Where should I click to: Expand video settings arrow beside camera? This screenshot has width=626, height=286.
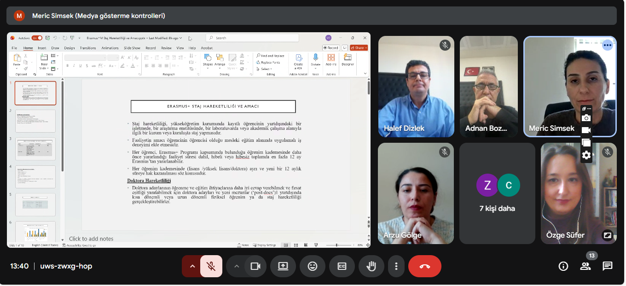coord(237,266)
